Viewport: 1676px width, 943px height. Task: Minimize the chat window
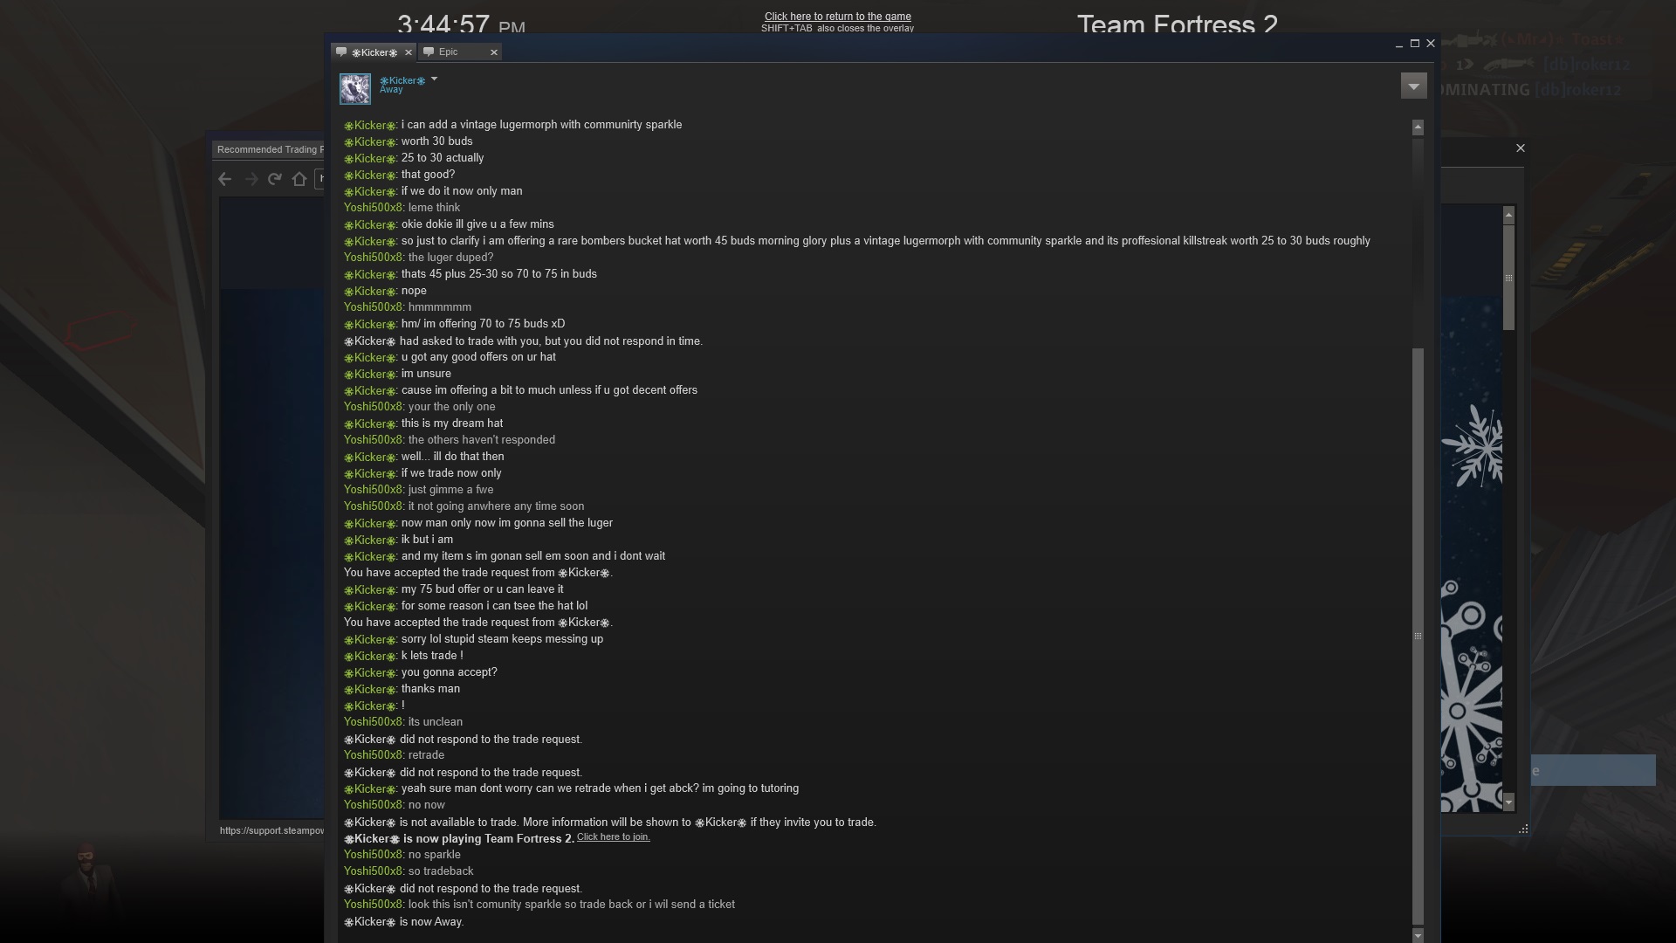point(1399,44)
